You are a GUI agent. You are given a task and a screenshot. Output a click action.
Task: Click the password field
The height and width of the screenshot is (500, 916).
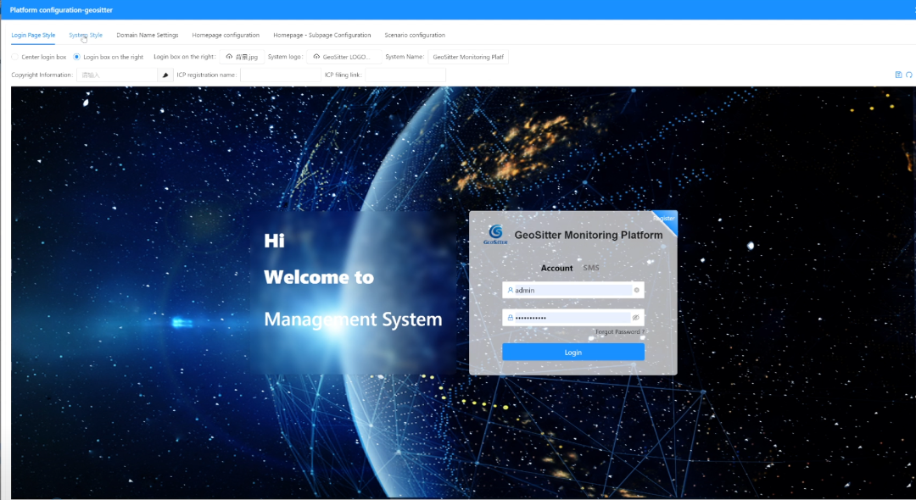pyautogui.click(x=573, y=318)
